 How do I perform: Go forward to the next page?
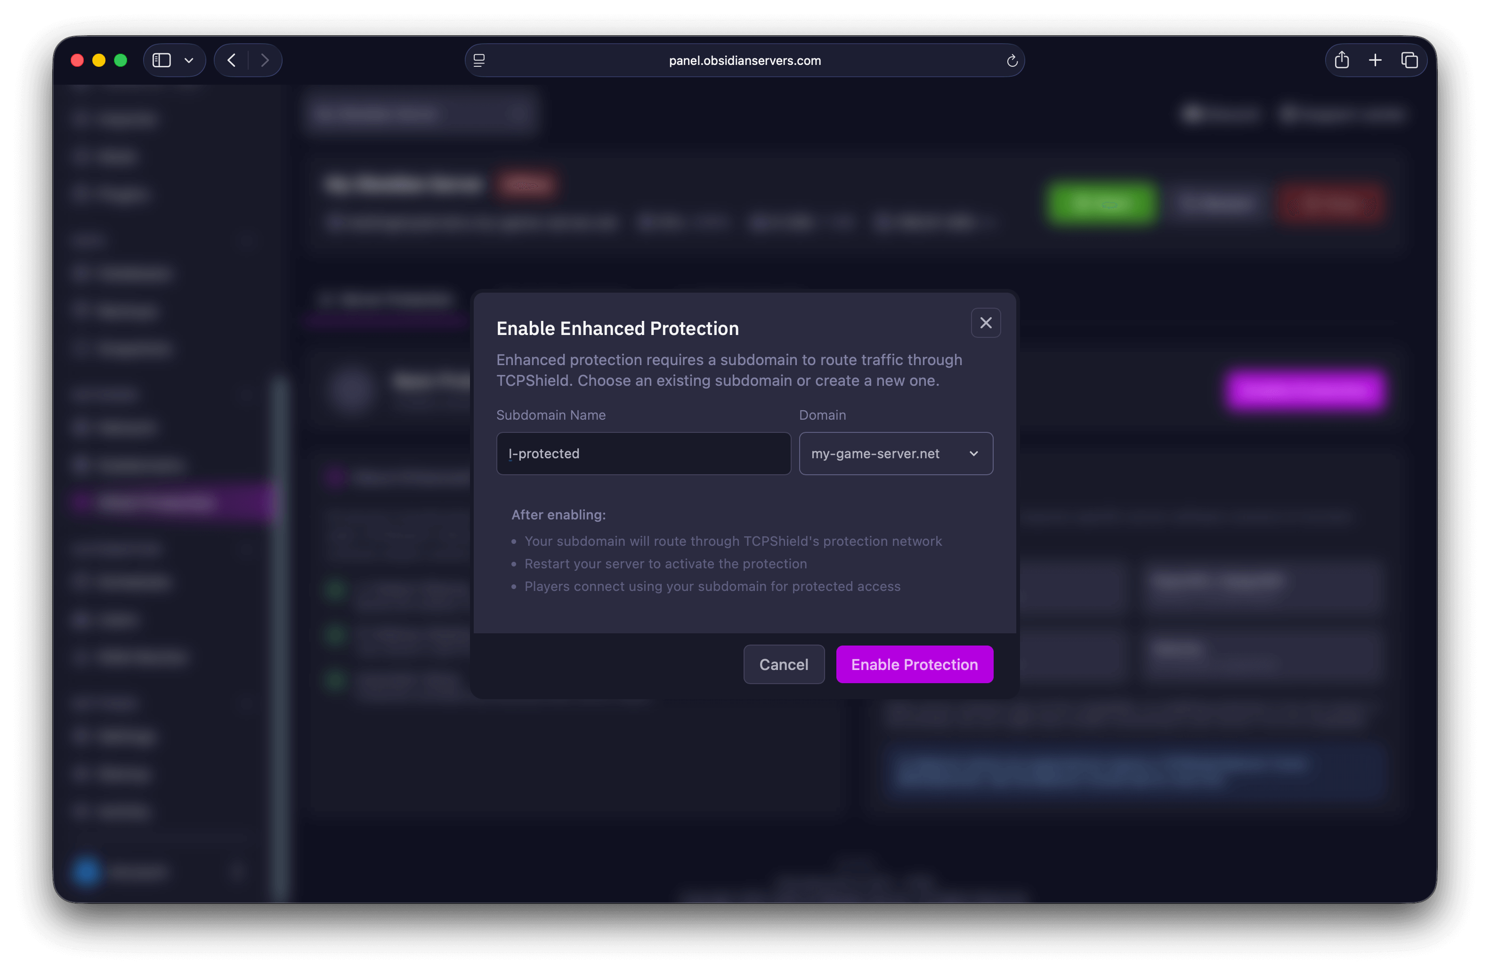(265, 60)
